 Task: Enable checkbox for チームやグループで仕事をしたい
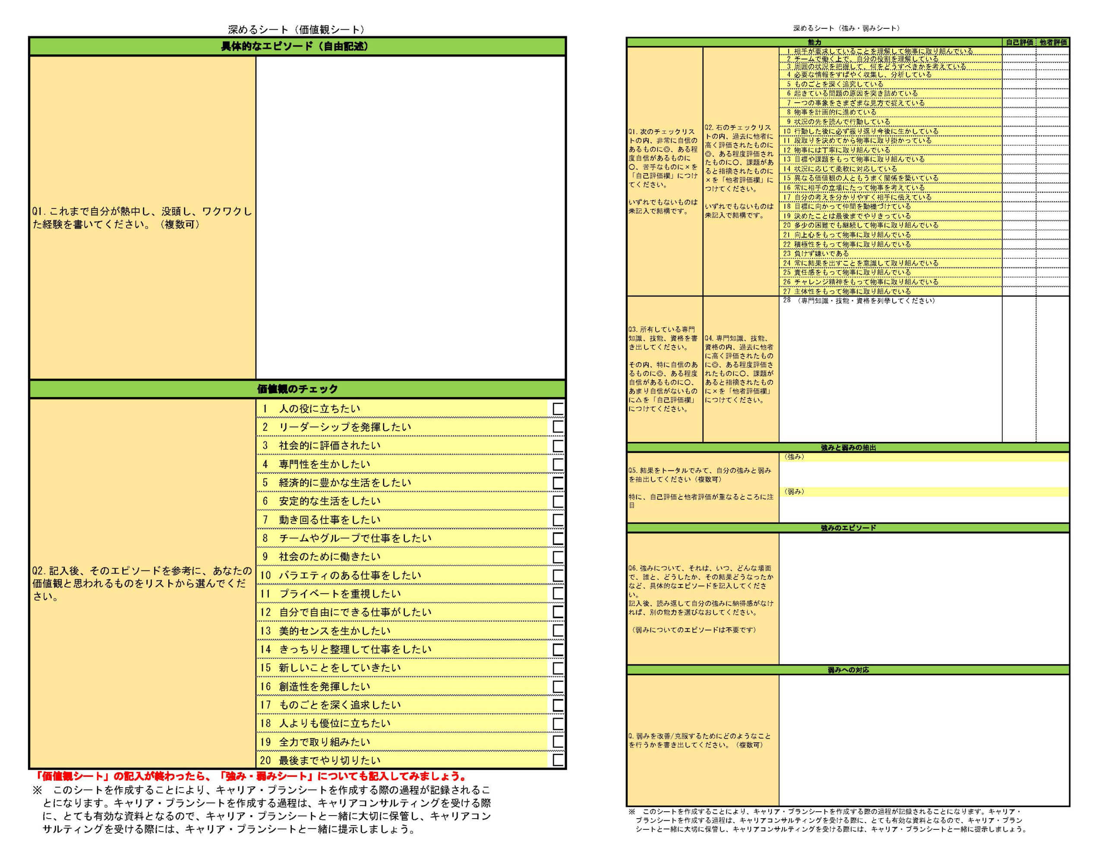click(x=558, y=538)
